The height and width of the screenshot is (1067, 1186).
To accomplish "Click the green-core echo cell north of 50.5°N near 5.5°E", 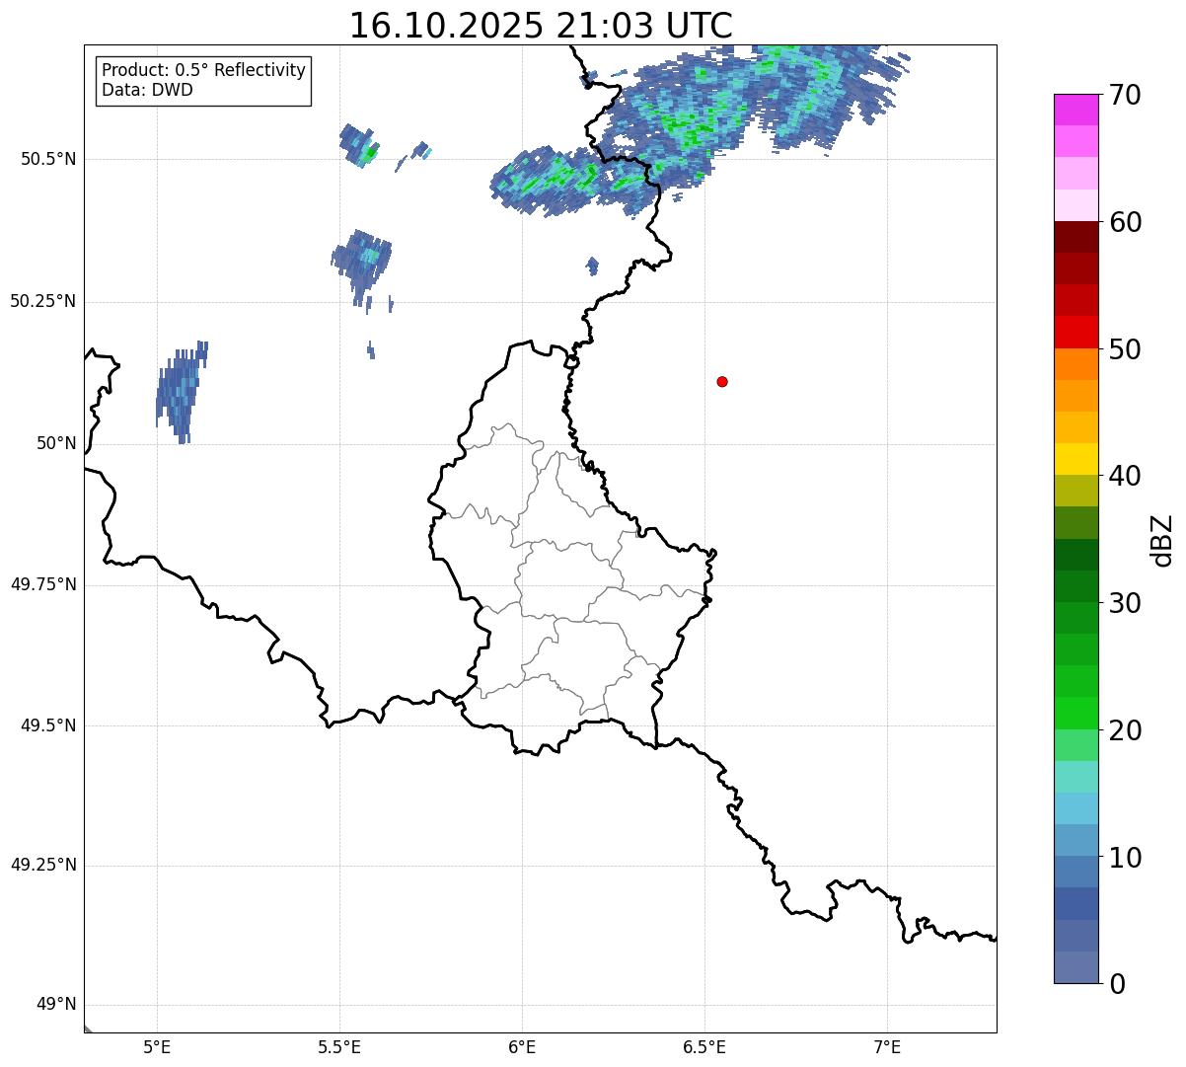I will [x=361, y=146].
